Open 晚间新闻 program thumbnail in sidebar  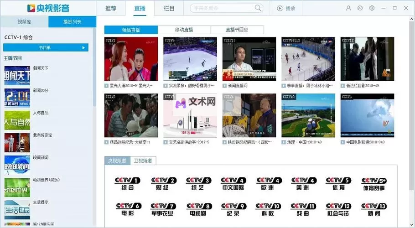coord(17,165)
